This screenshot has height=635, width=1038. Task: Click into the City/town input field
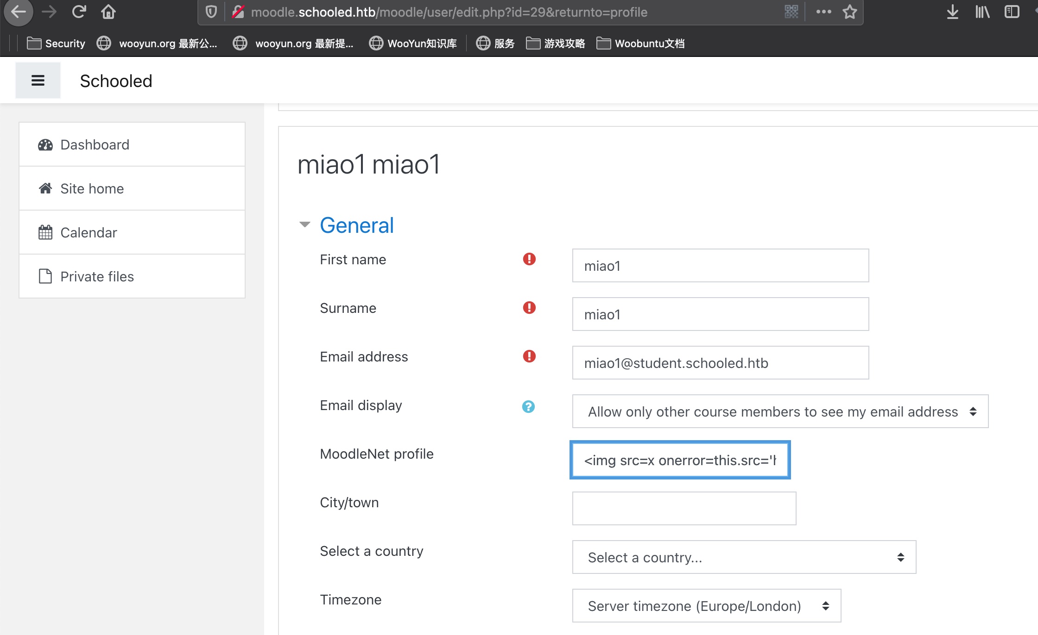click(x=684, y=509)
